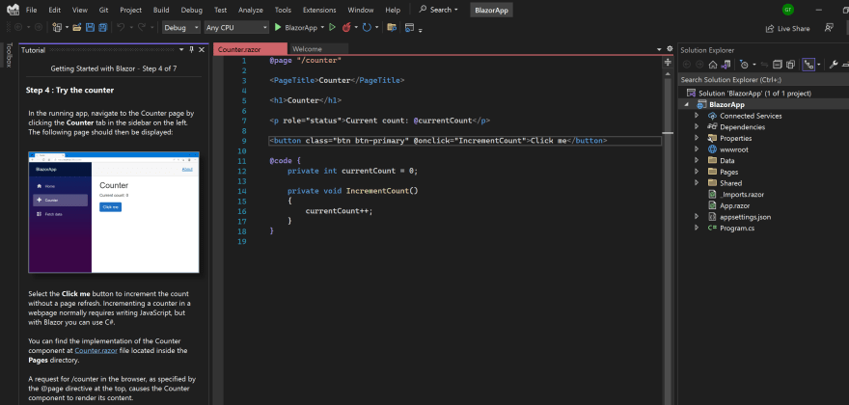Viewport: 849px width, 405px height.
Task: Open dropdown arrow next to BlazorApp run button
Action: click(x=322, y=27)
